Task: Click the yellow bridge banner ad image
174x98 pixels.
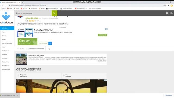Action: click(x=61, y=86)
